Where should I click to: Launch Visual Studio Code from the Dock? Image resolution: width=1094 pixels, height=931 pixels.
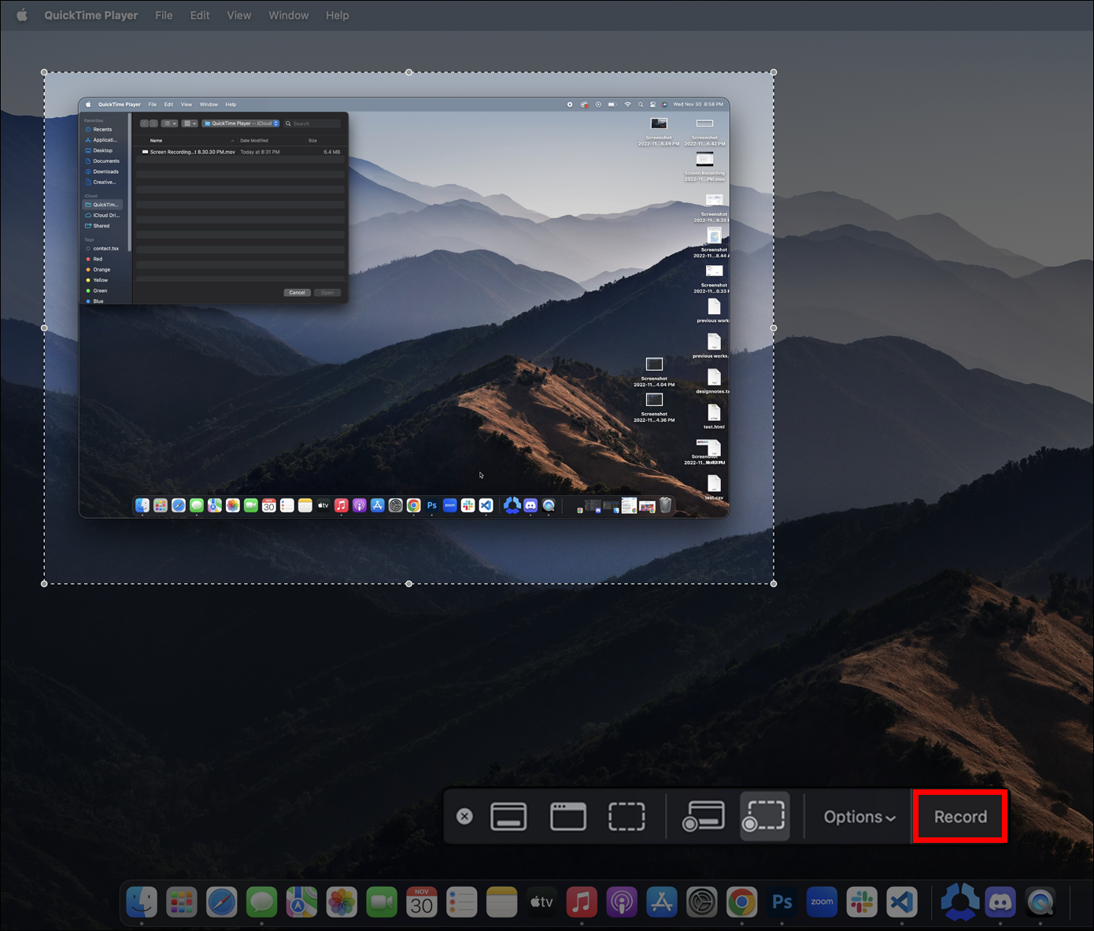coord(902,902)
